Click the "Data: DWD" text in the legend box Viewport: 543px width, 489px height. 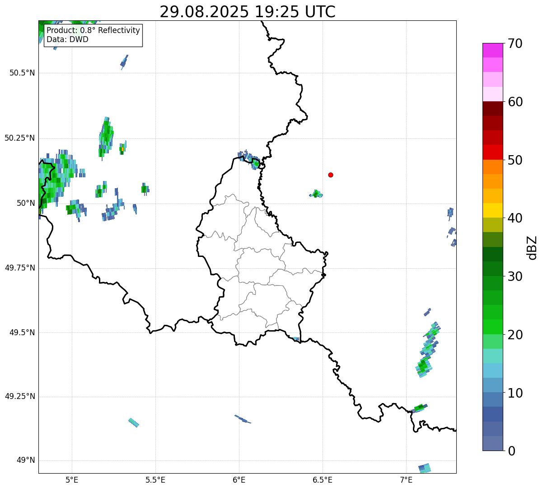67,39
